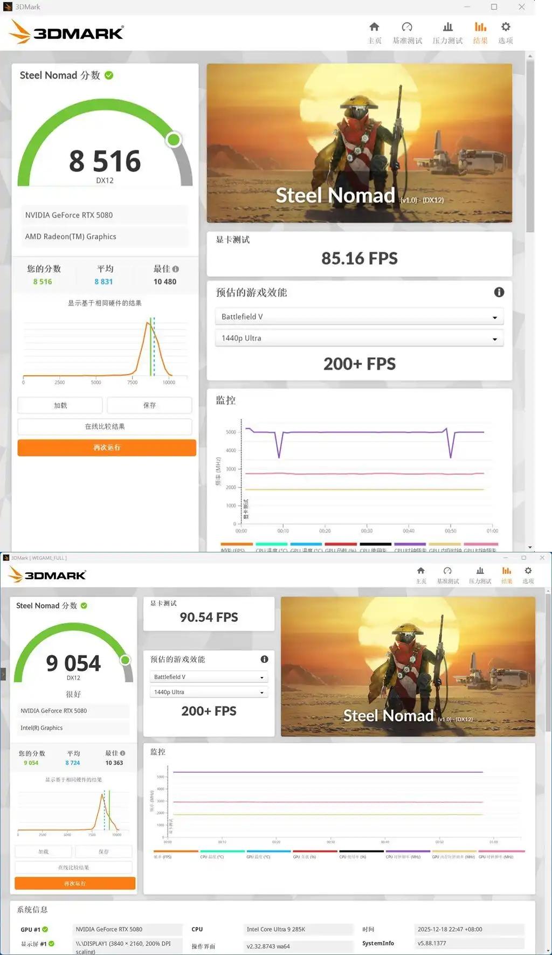Go to 主页 in the lower WEGAME_FULL window
Screen dimensions: 552x955
click(421, 575)
